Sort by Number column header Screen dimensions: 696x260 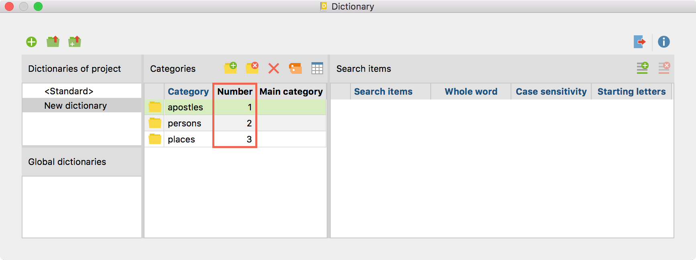pyautogui.click(x=235, y=91)
